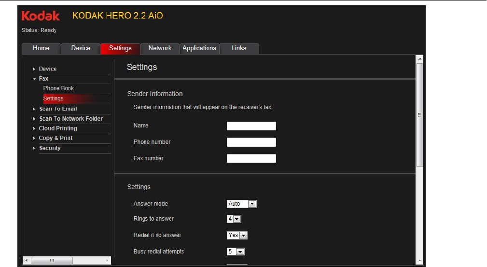Open the Answer mode dropdown
This screenshot has width=487, height=267.
[x=252, y=204]
